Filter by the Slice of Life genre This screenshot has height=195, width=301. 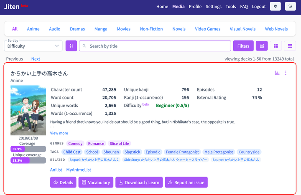point(119,143)
